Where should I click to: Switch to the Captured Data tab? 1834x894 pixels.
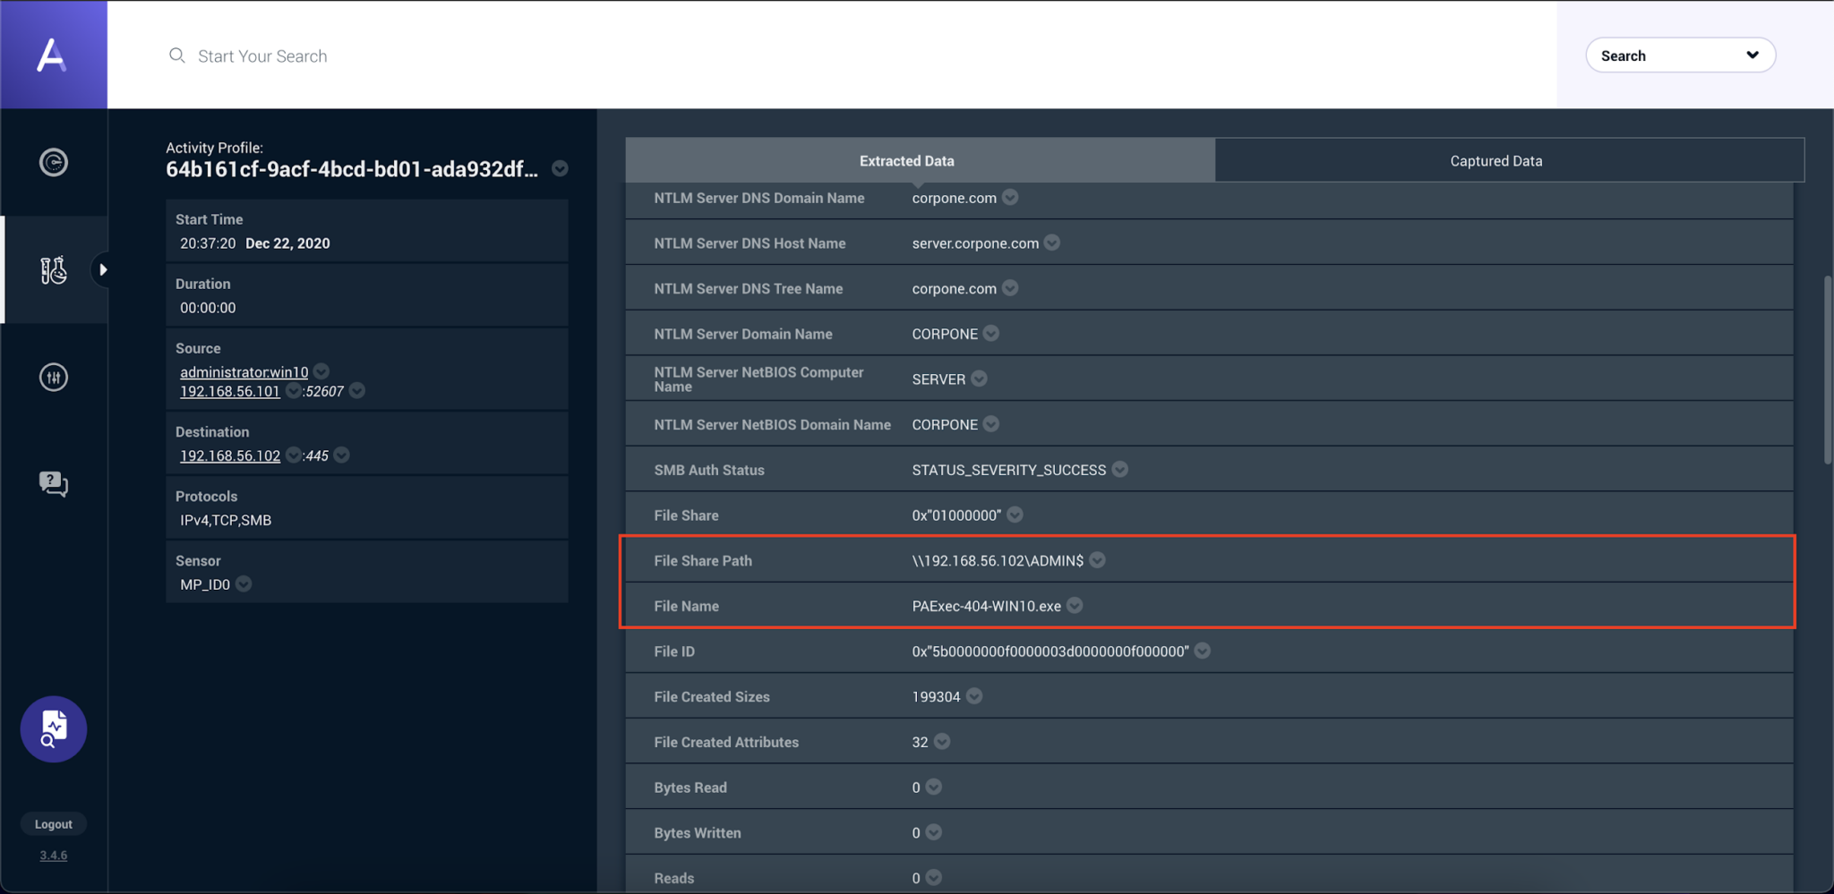tap(1495, 161)
